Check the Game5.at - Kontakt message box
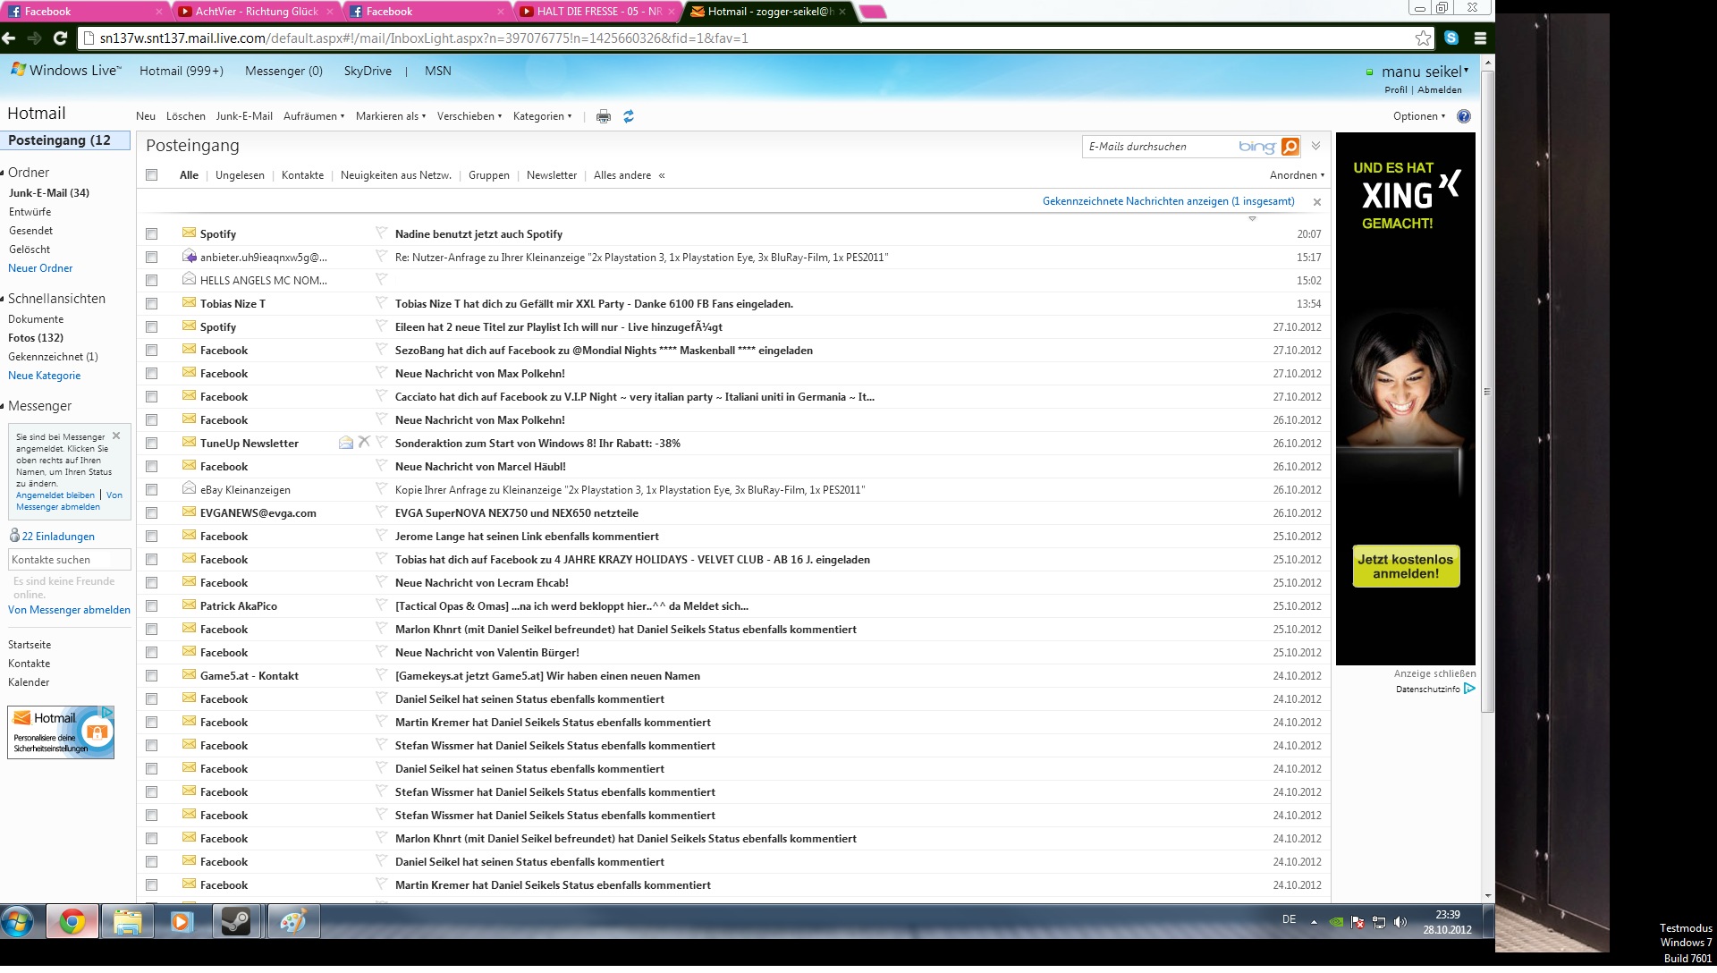The height and width of the screenshot is (973, 1717). tap(152, 676)
